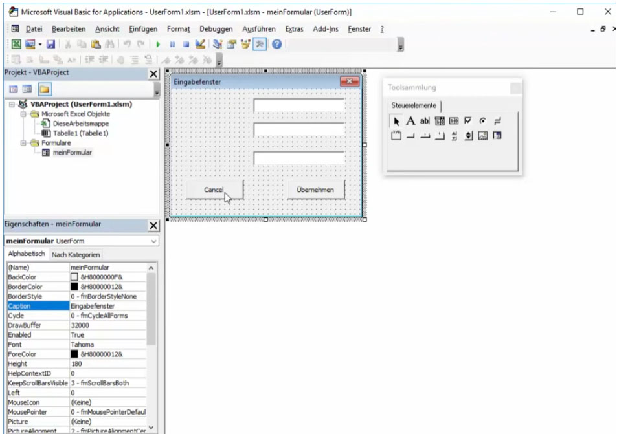Select the Steuerelemente tab in Toolsammlung
The height and width of the screenshot is (434, 617).
coord(414,105)
